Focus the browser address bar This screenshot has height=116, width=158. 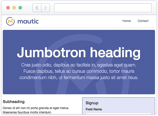(x=103, y=8)
